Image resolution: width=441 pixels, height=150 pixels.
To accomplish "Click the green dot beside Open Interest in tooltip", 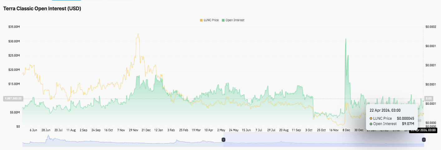I will tap(371, 124).
